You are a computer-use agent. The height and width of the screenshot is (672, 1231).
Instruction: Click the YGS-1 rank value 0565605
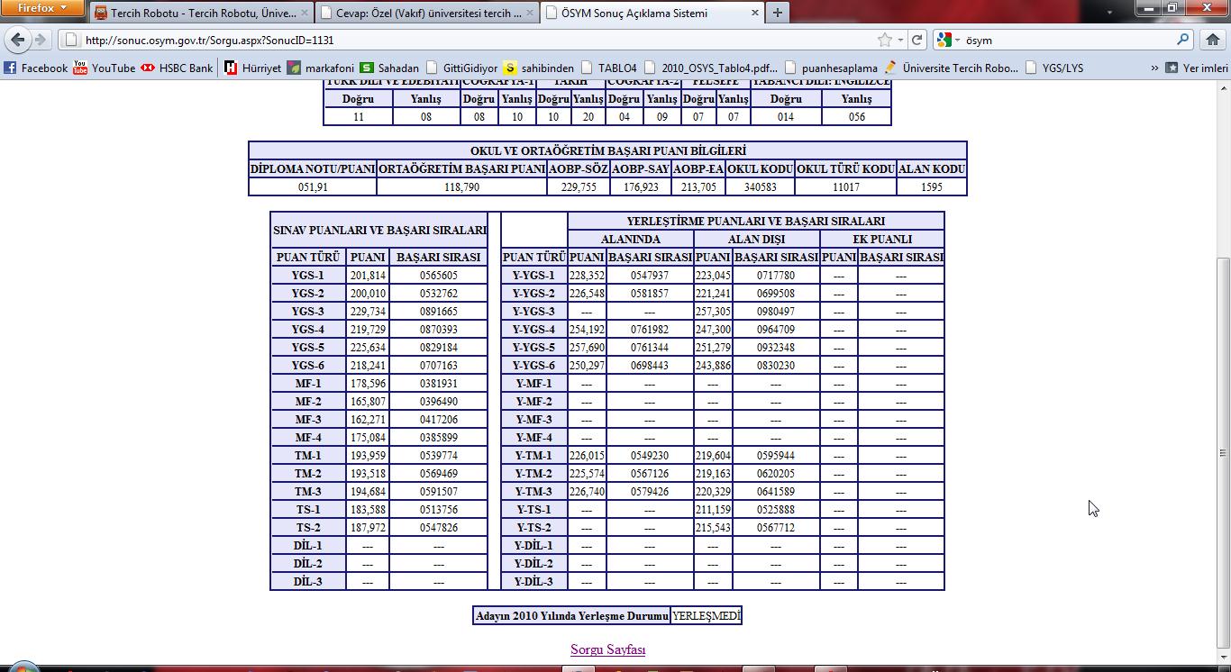pyautogui.click(x=439, y=276)
